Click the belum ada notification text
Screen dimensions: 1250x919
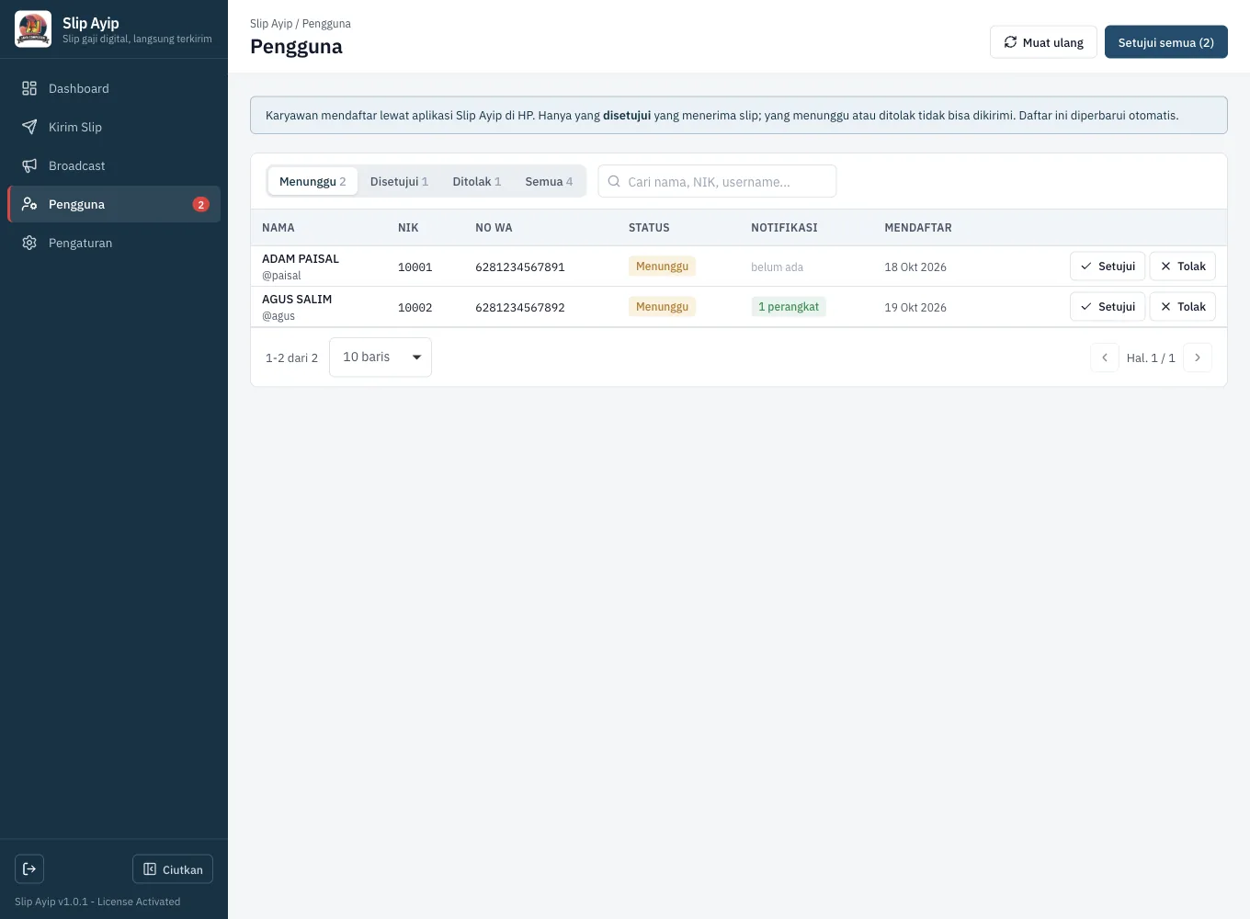pyautogui.click(x=778, y=267)
